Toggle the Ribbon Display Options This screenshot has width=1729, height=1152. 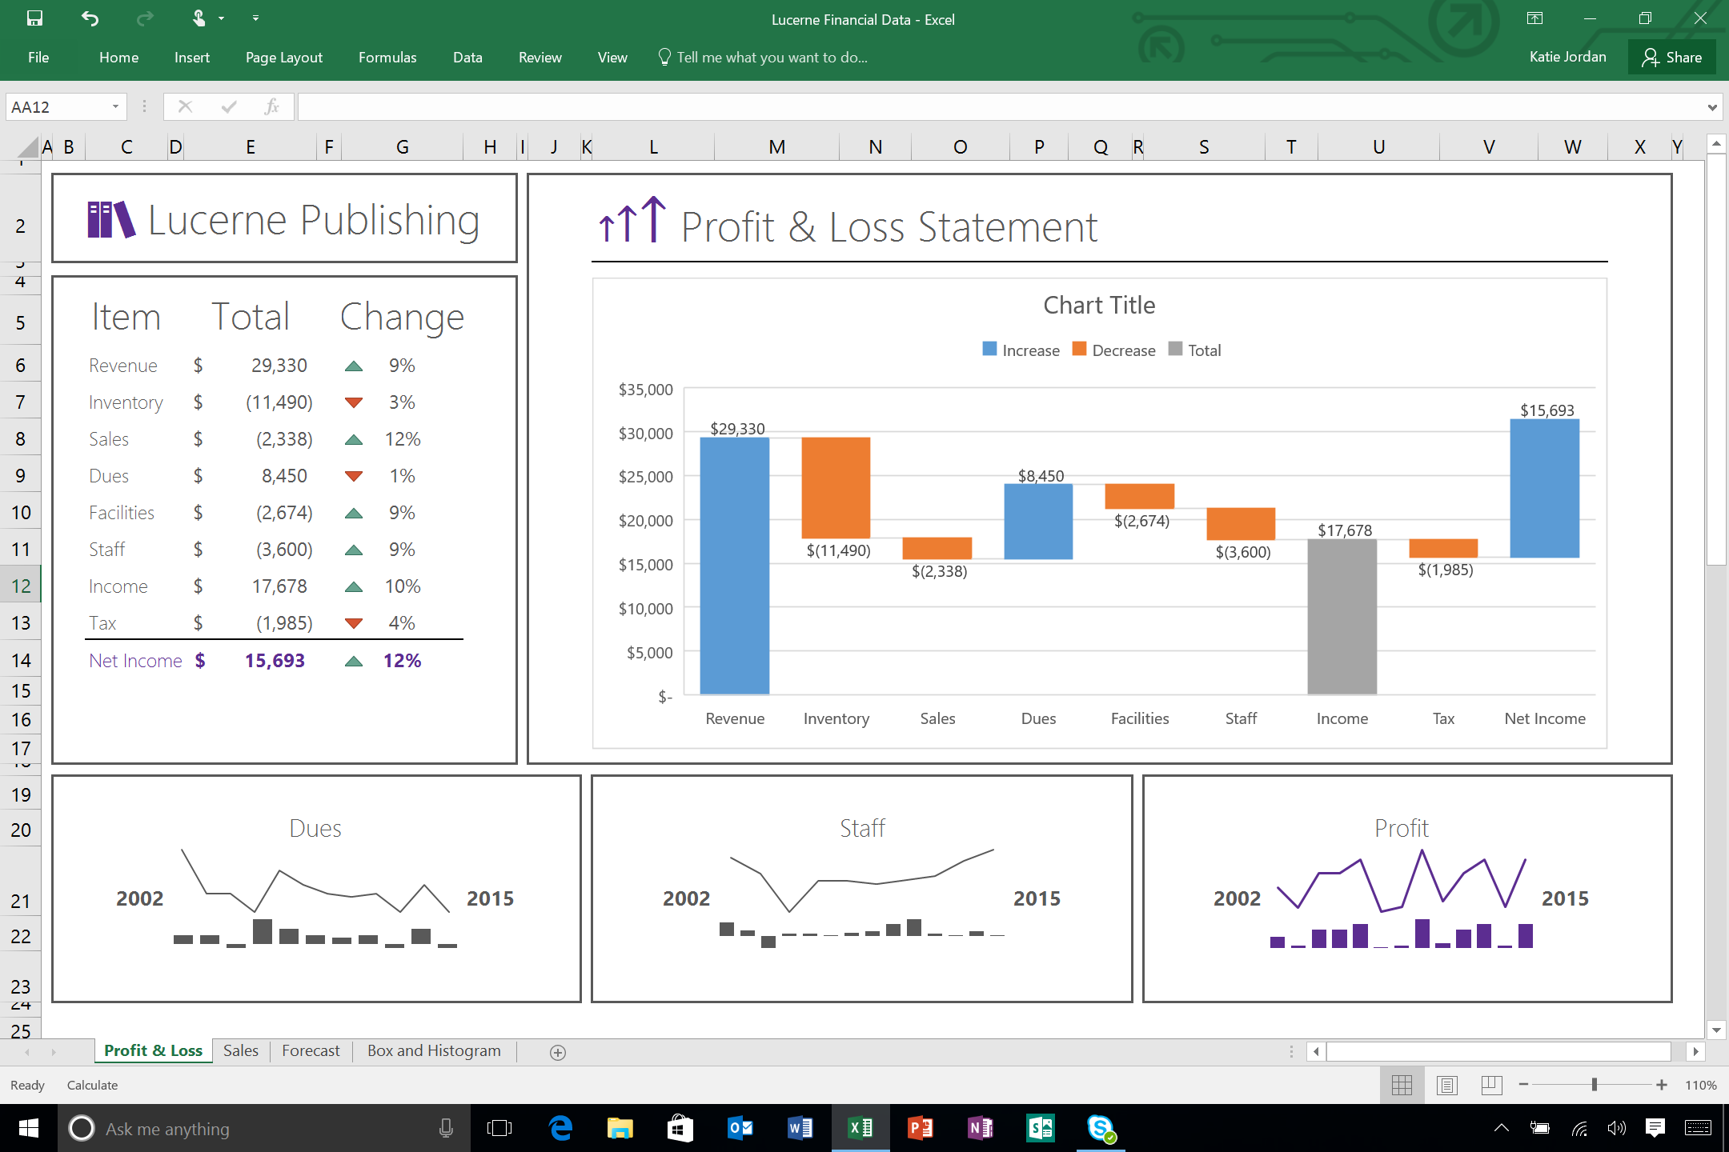[1534, 18]
